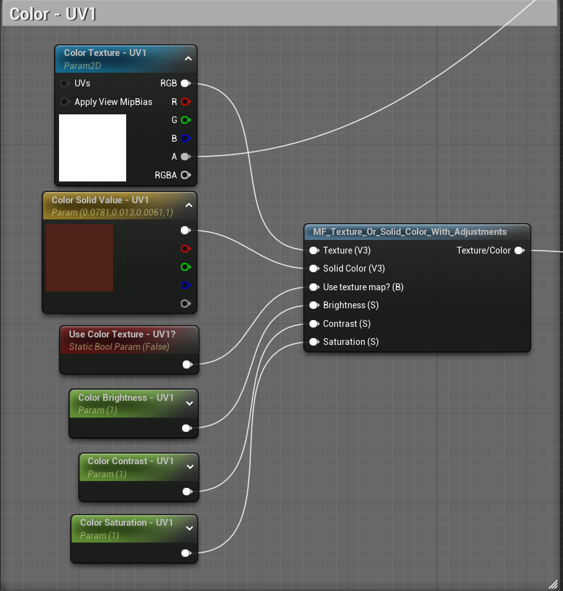Screen dimensions: 563x591
Task: Click the Color - UV1 comment box header
Action: click(x=280, y=14)
